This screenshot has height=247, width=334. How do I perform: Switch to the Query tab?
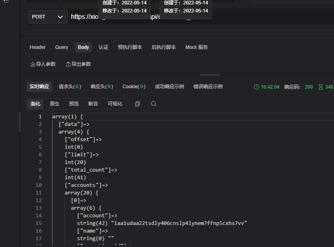[61, 47]
